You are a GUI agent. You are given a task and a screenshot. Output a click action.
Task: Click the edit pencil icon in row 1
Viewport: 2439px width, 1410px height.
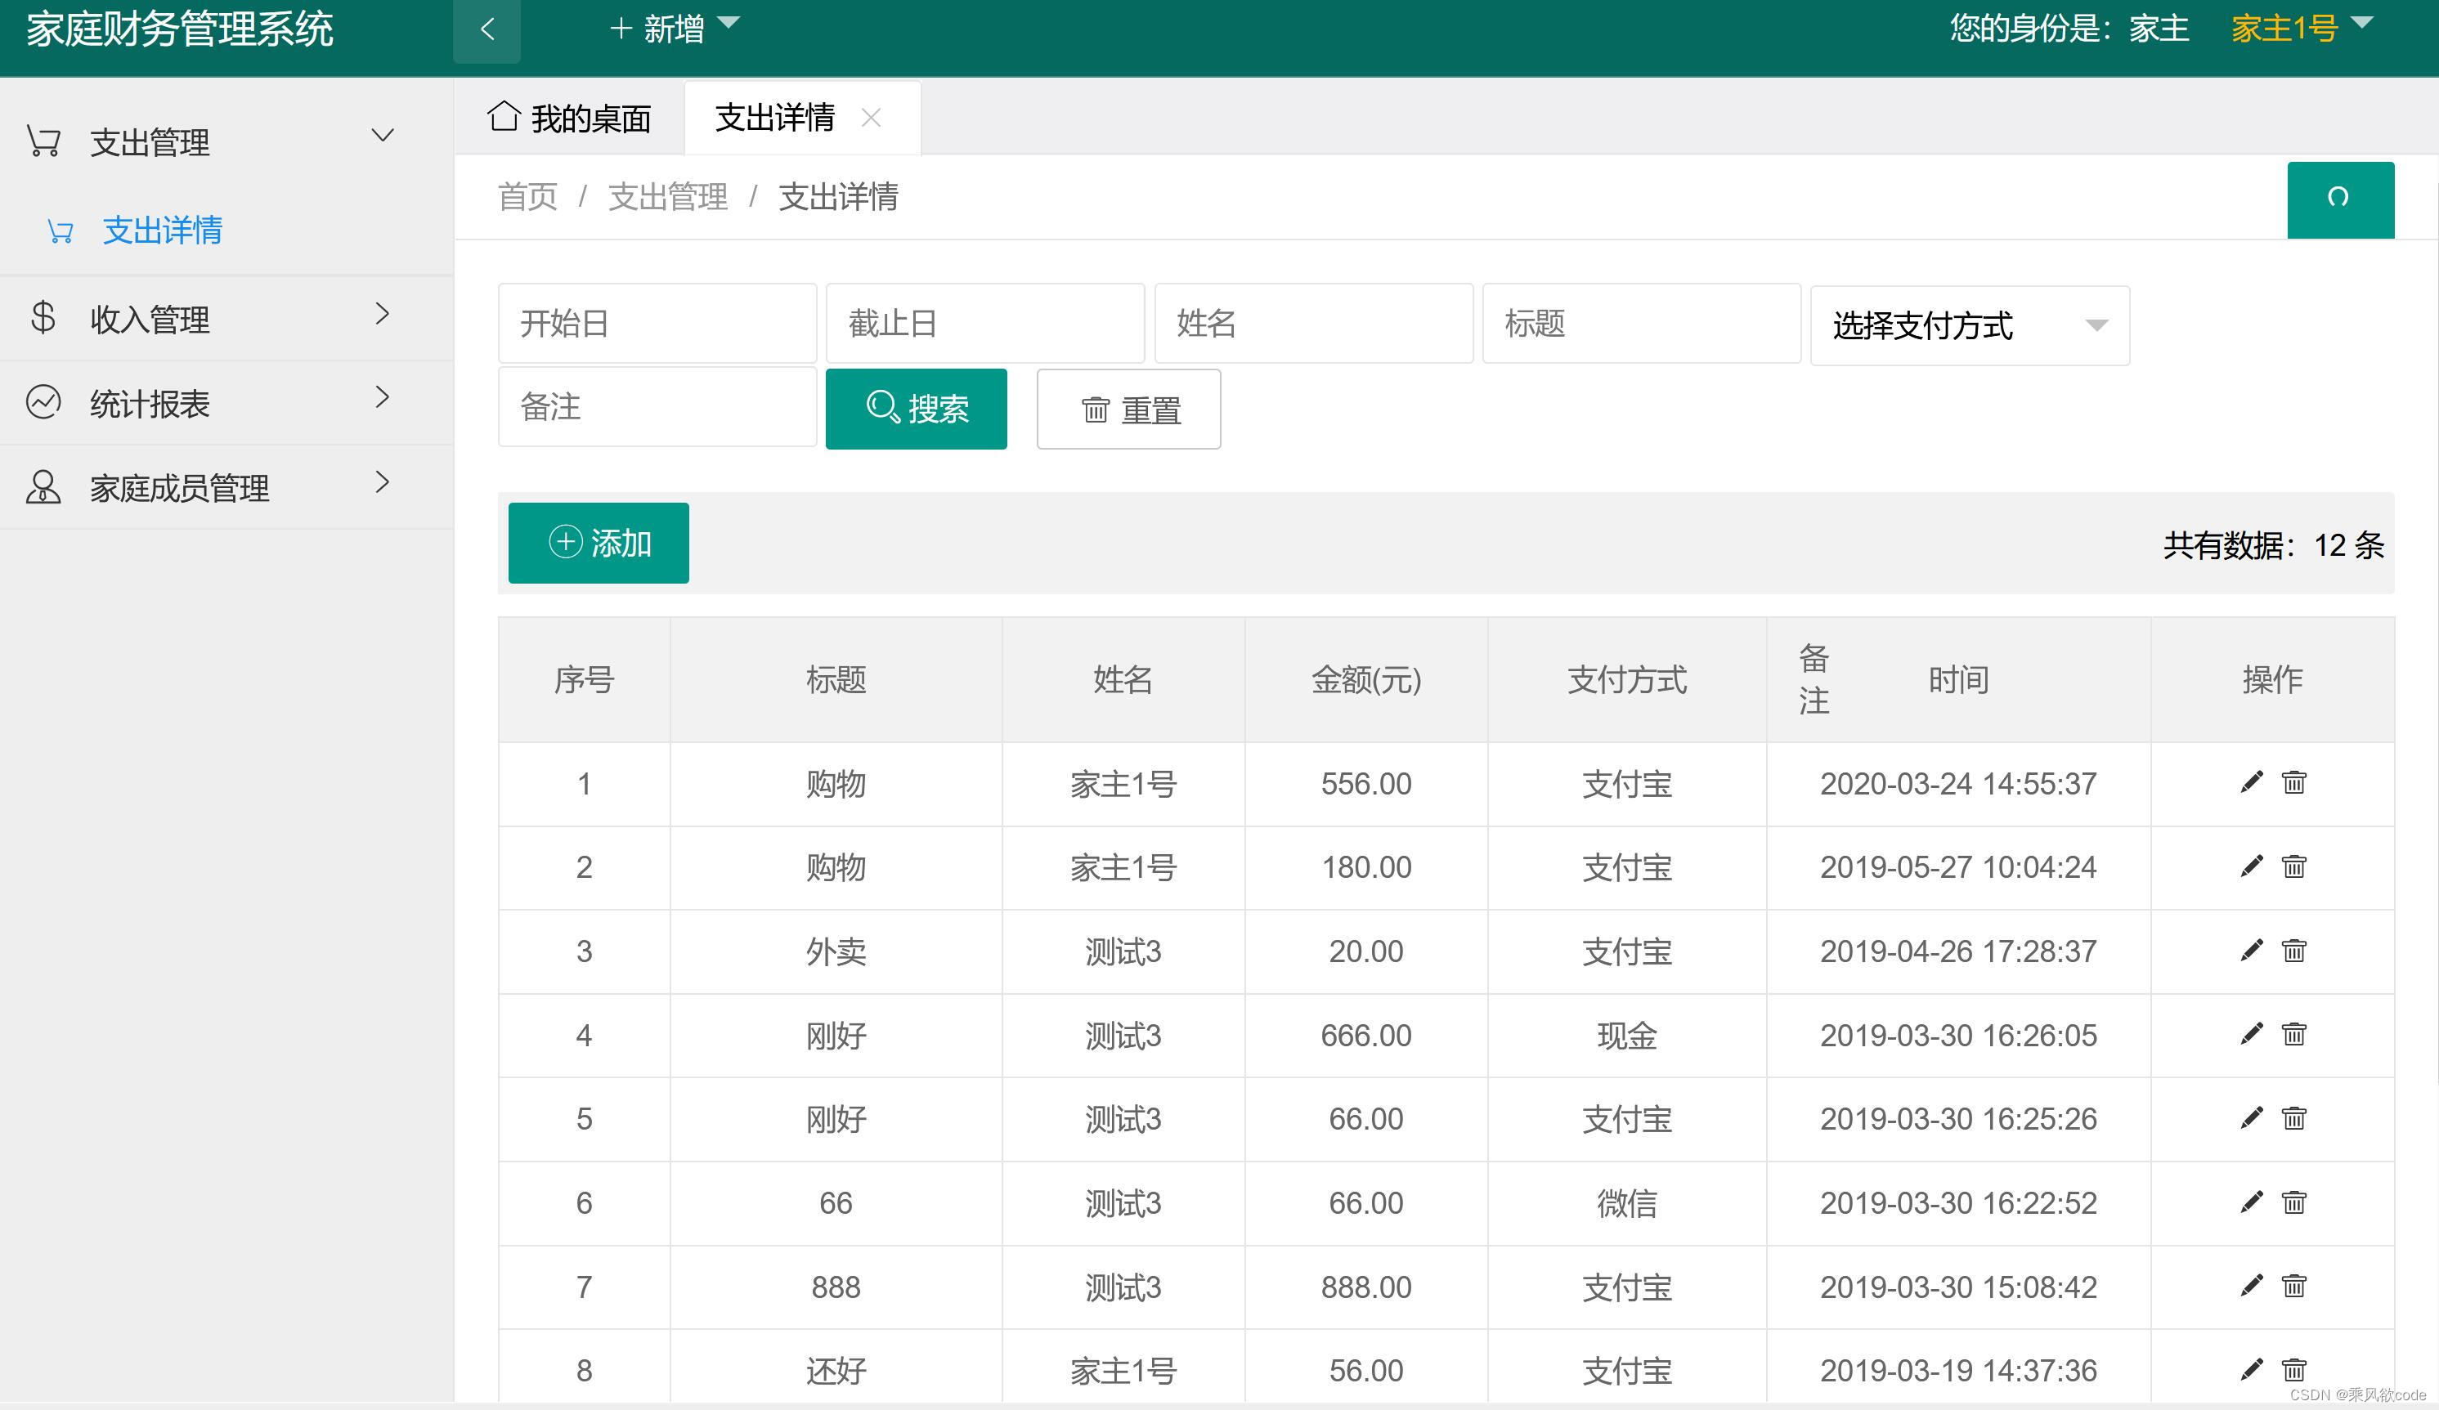2251,782
